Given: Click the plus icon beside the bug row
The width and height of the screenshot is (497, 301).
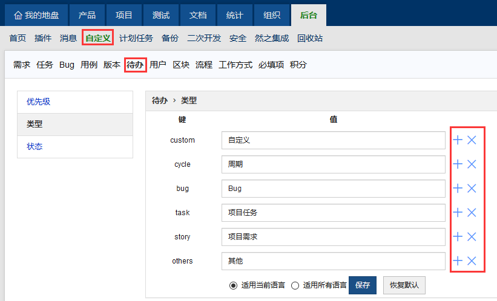Looking at the screenshot, I should [458, 189].
